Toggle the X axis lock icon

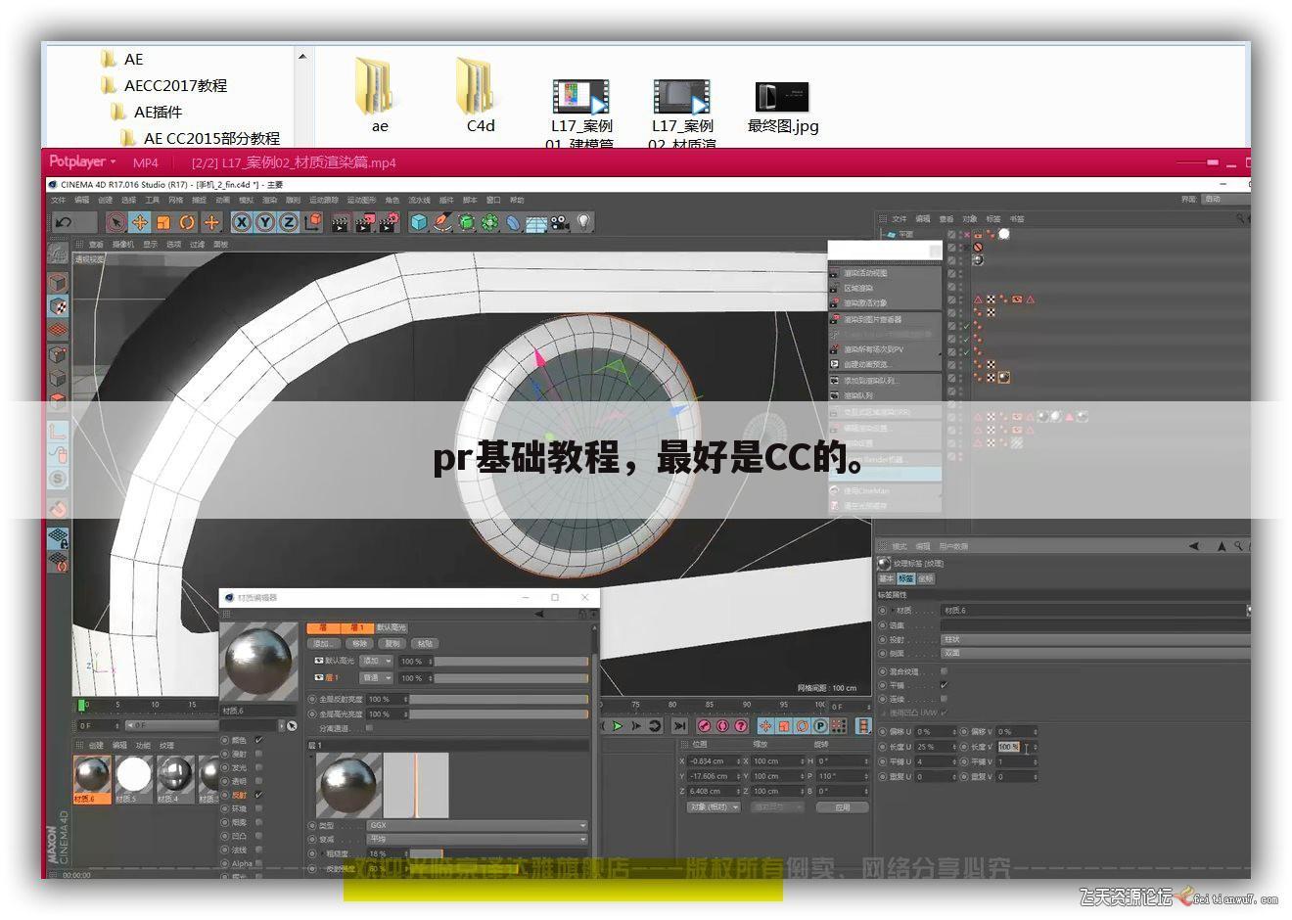pos(241,222)
